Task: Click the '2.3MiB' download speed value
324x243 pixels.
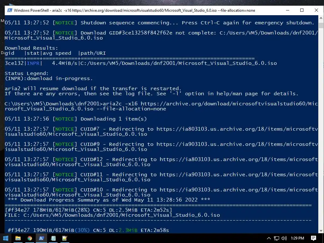Action: [128, 230]
